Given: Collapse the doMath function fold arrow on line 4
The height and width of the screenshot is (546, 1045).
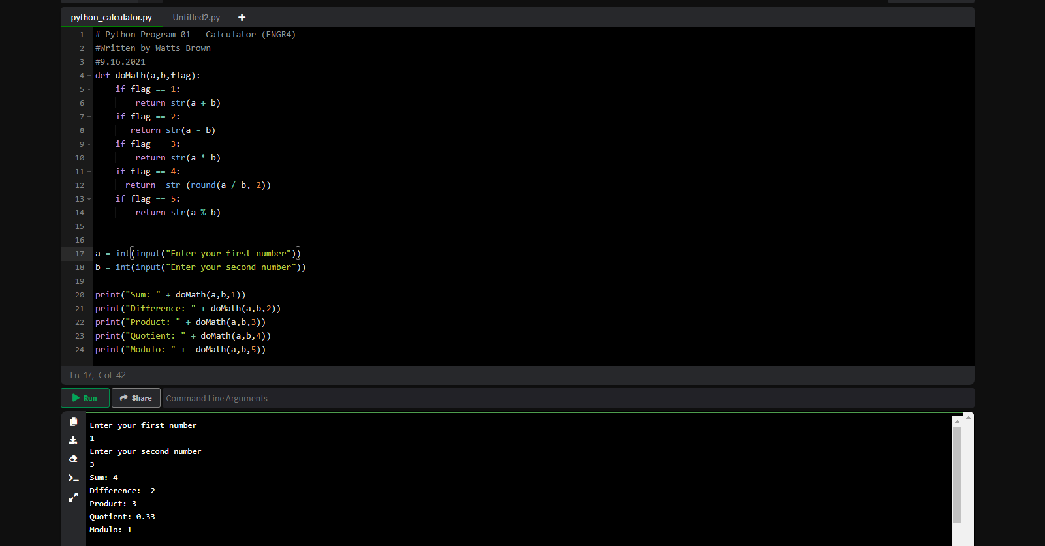Looking at the screenshot, I should [x=89, y=76].
